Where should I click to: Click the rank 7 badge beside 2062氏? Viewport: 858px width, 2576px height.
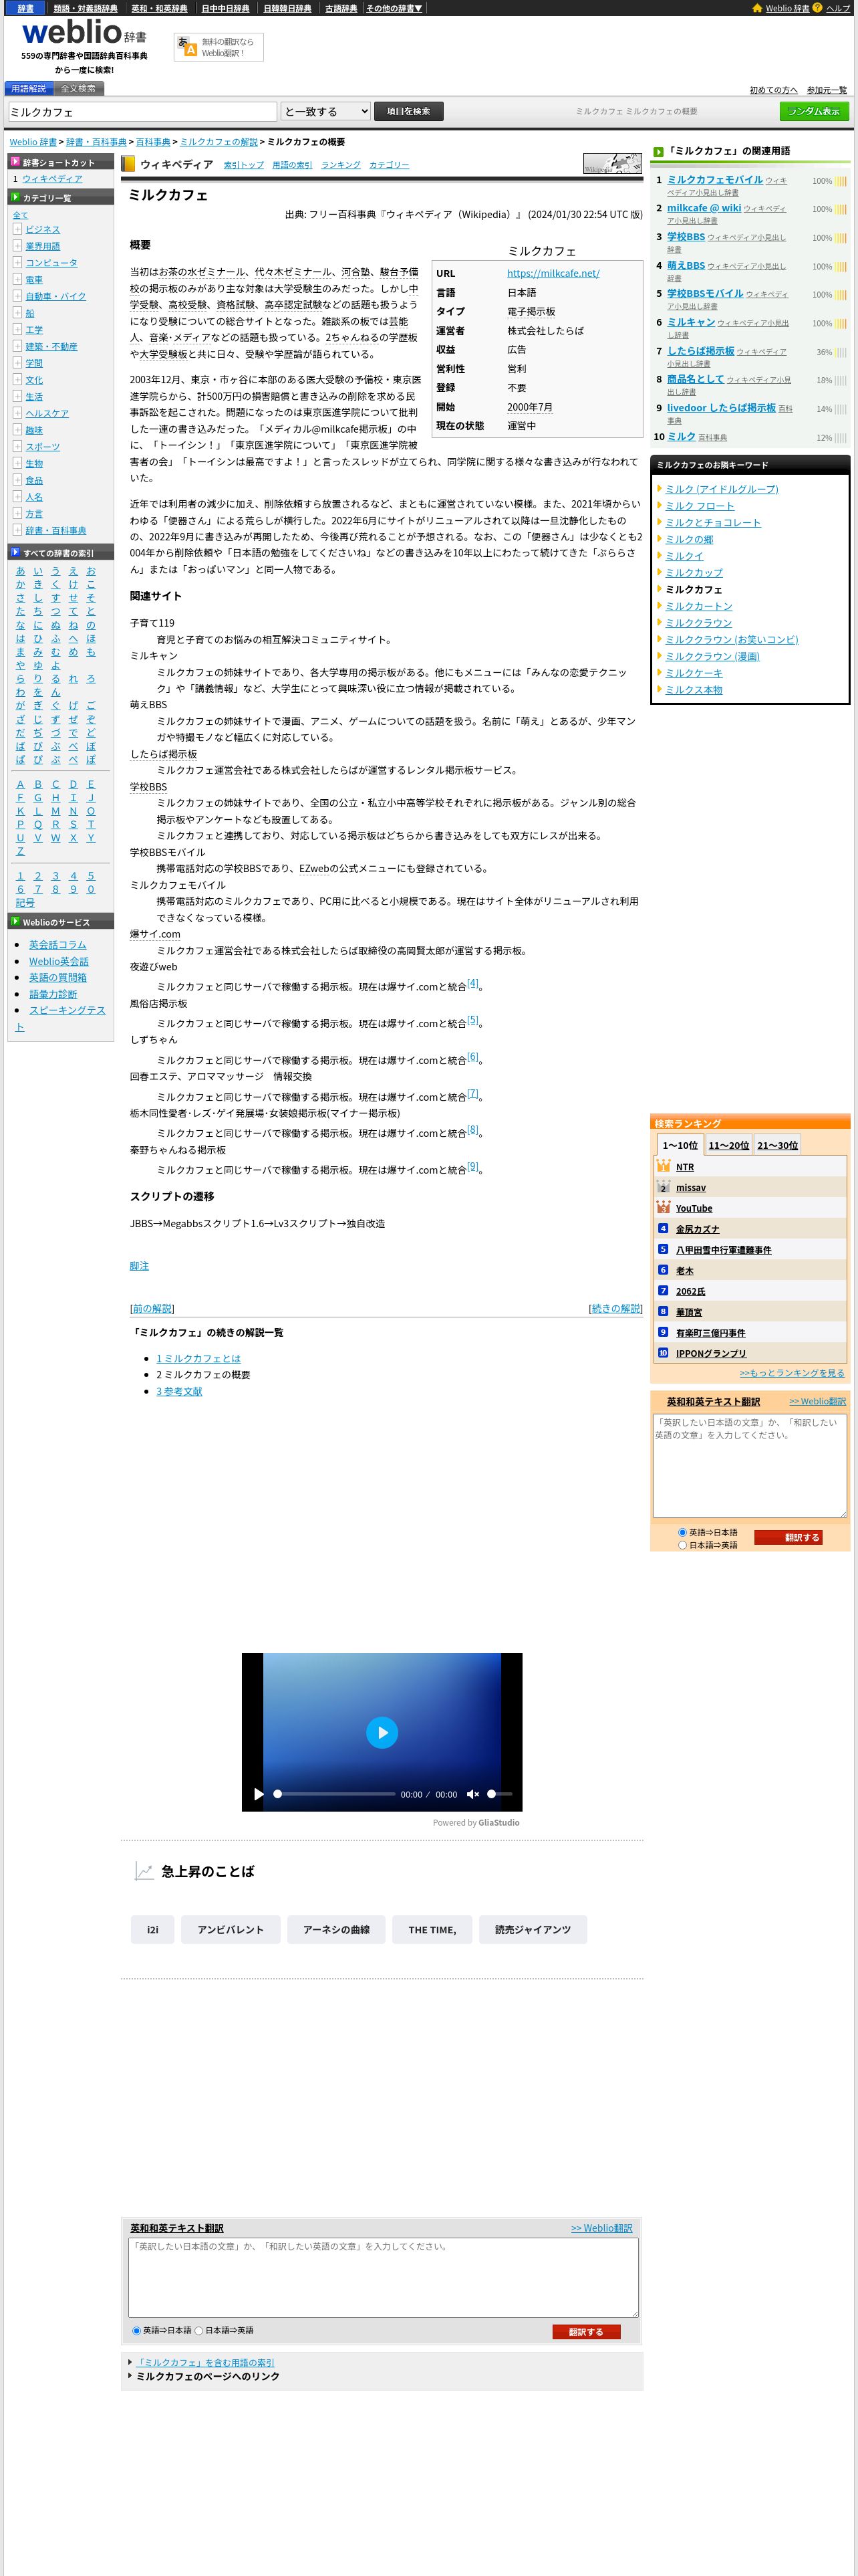pyautogui.click(x=664, y=1290)
